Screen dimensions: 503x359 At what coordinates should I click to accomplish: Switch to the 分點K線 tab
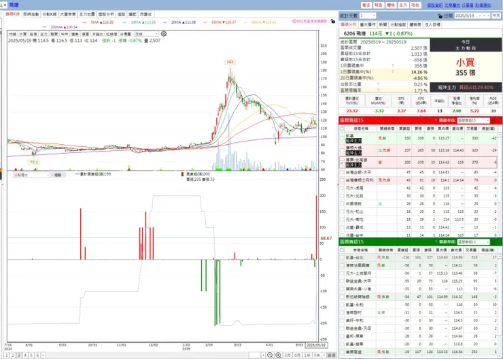click(50, 14)
